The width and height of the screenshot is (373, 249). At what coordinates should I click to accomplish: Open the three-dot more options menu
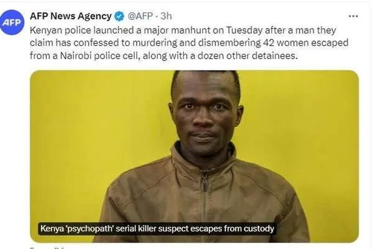(353, 16)
